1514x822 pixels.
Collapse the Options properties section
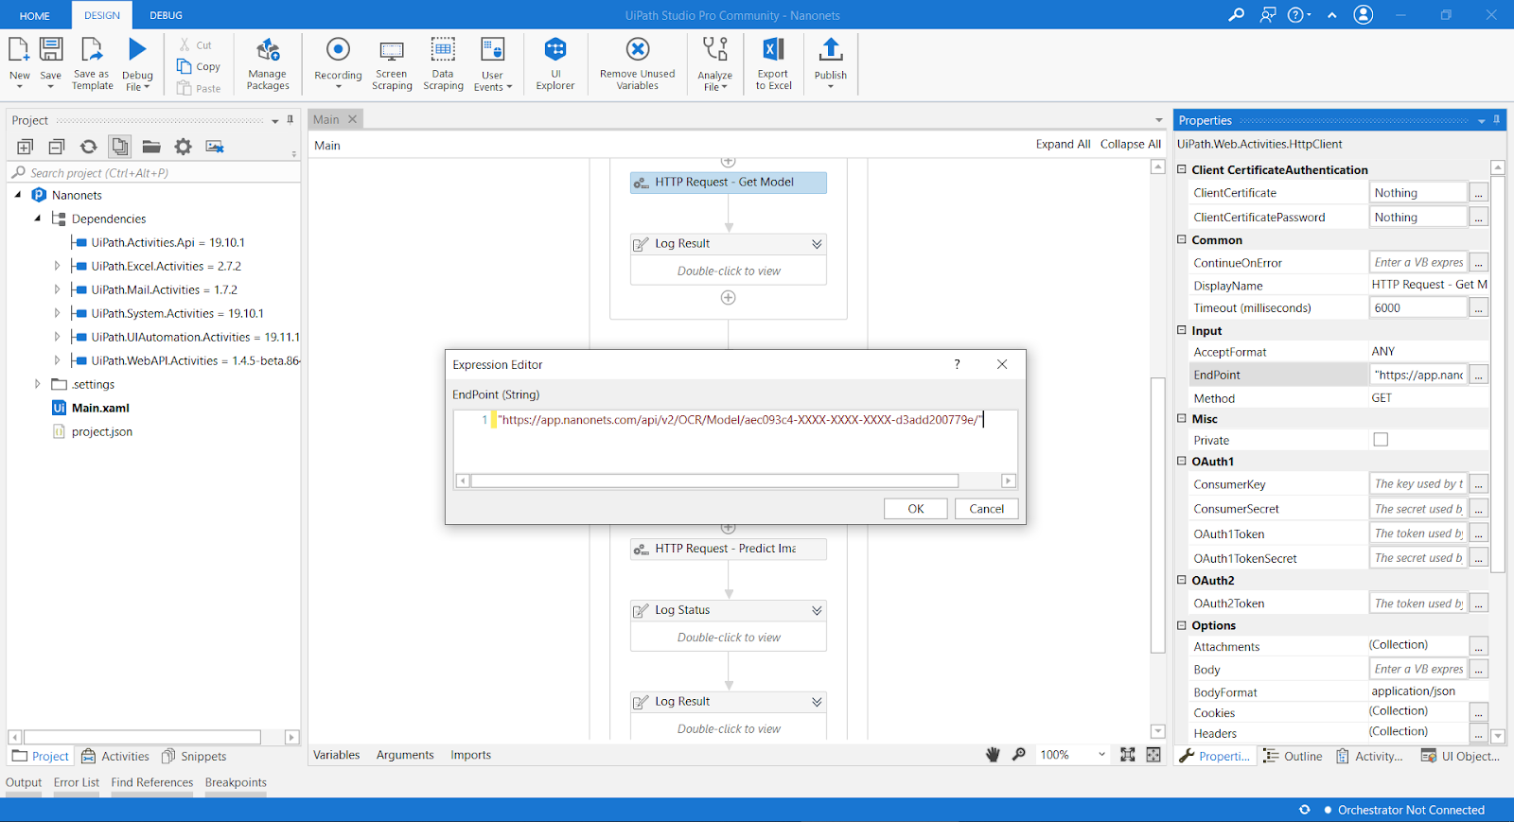[x=1182, y=625]
